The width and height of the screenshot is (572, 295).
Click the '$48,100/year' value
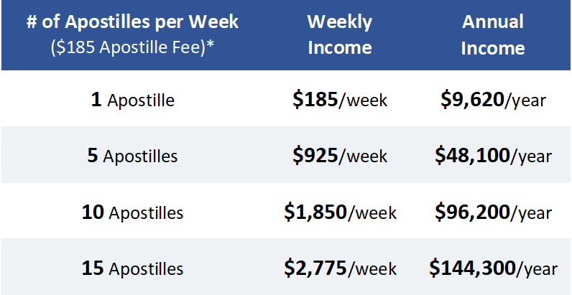tap(493, 156)
